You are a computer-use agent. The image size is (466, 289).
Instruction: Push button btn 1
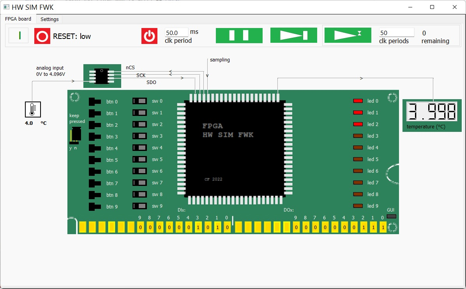pos(95,113)
